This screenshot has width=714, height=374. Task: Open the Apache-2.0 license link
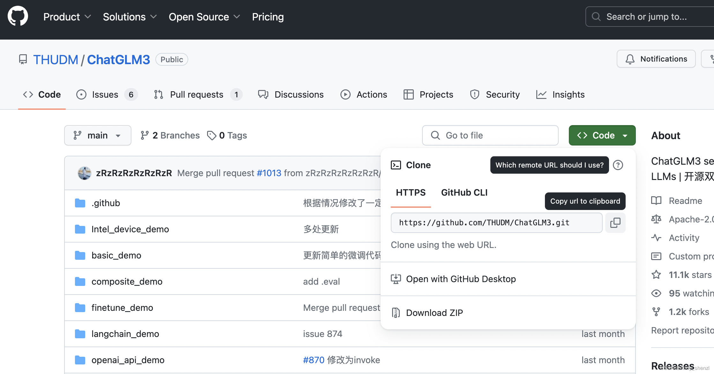[682, 219]
